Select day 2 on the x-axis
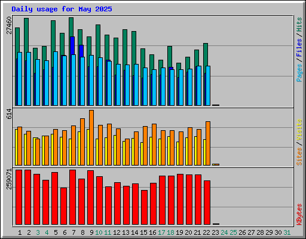 pyautogui.click(x=29, y=232)
